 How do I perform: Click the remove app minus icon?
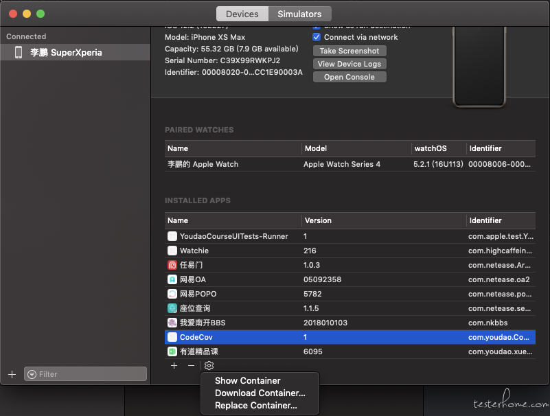pyautogui.click(x=191, y=365)
